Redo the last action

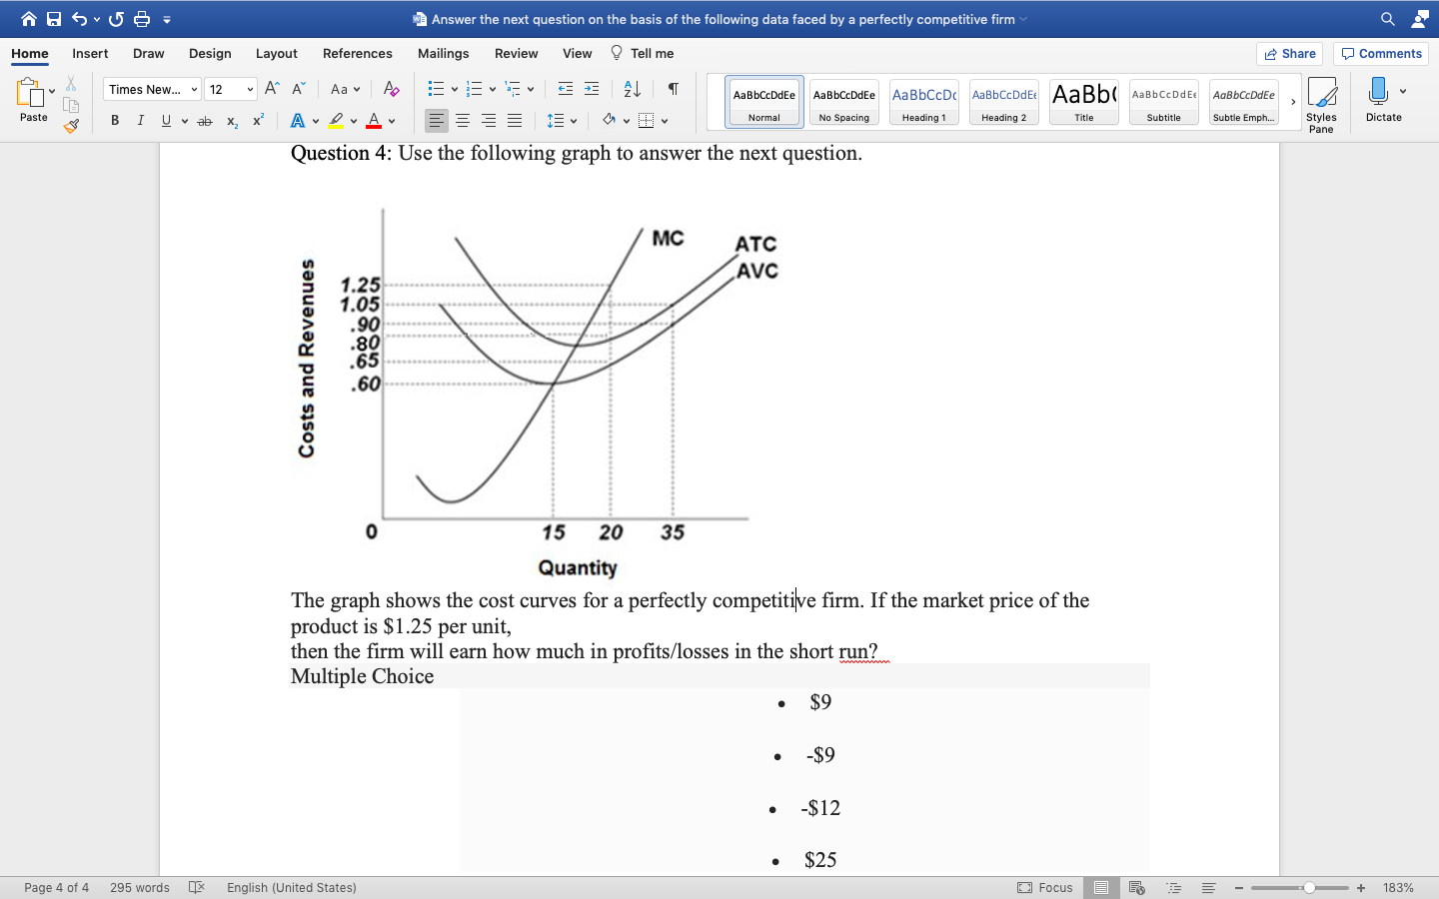click(116, 19)
